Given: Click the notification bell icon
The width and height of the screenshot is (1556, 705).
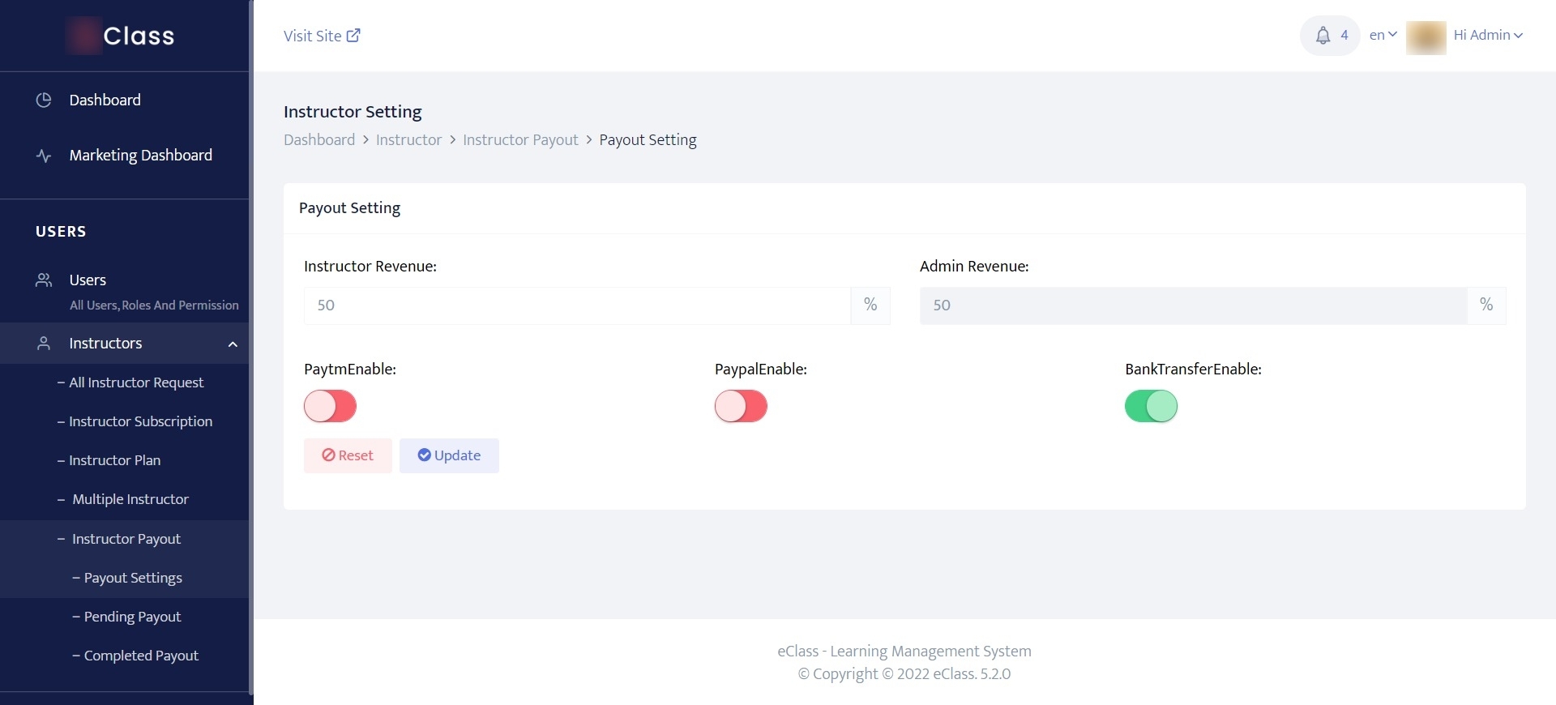Looking at the screenshot, I should [x=1323, y=36].
